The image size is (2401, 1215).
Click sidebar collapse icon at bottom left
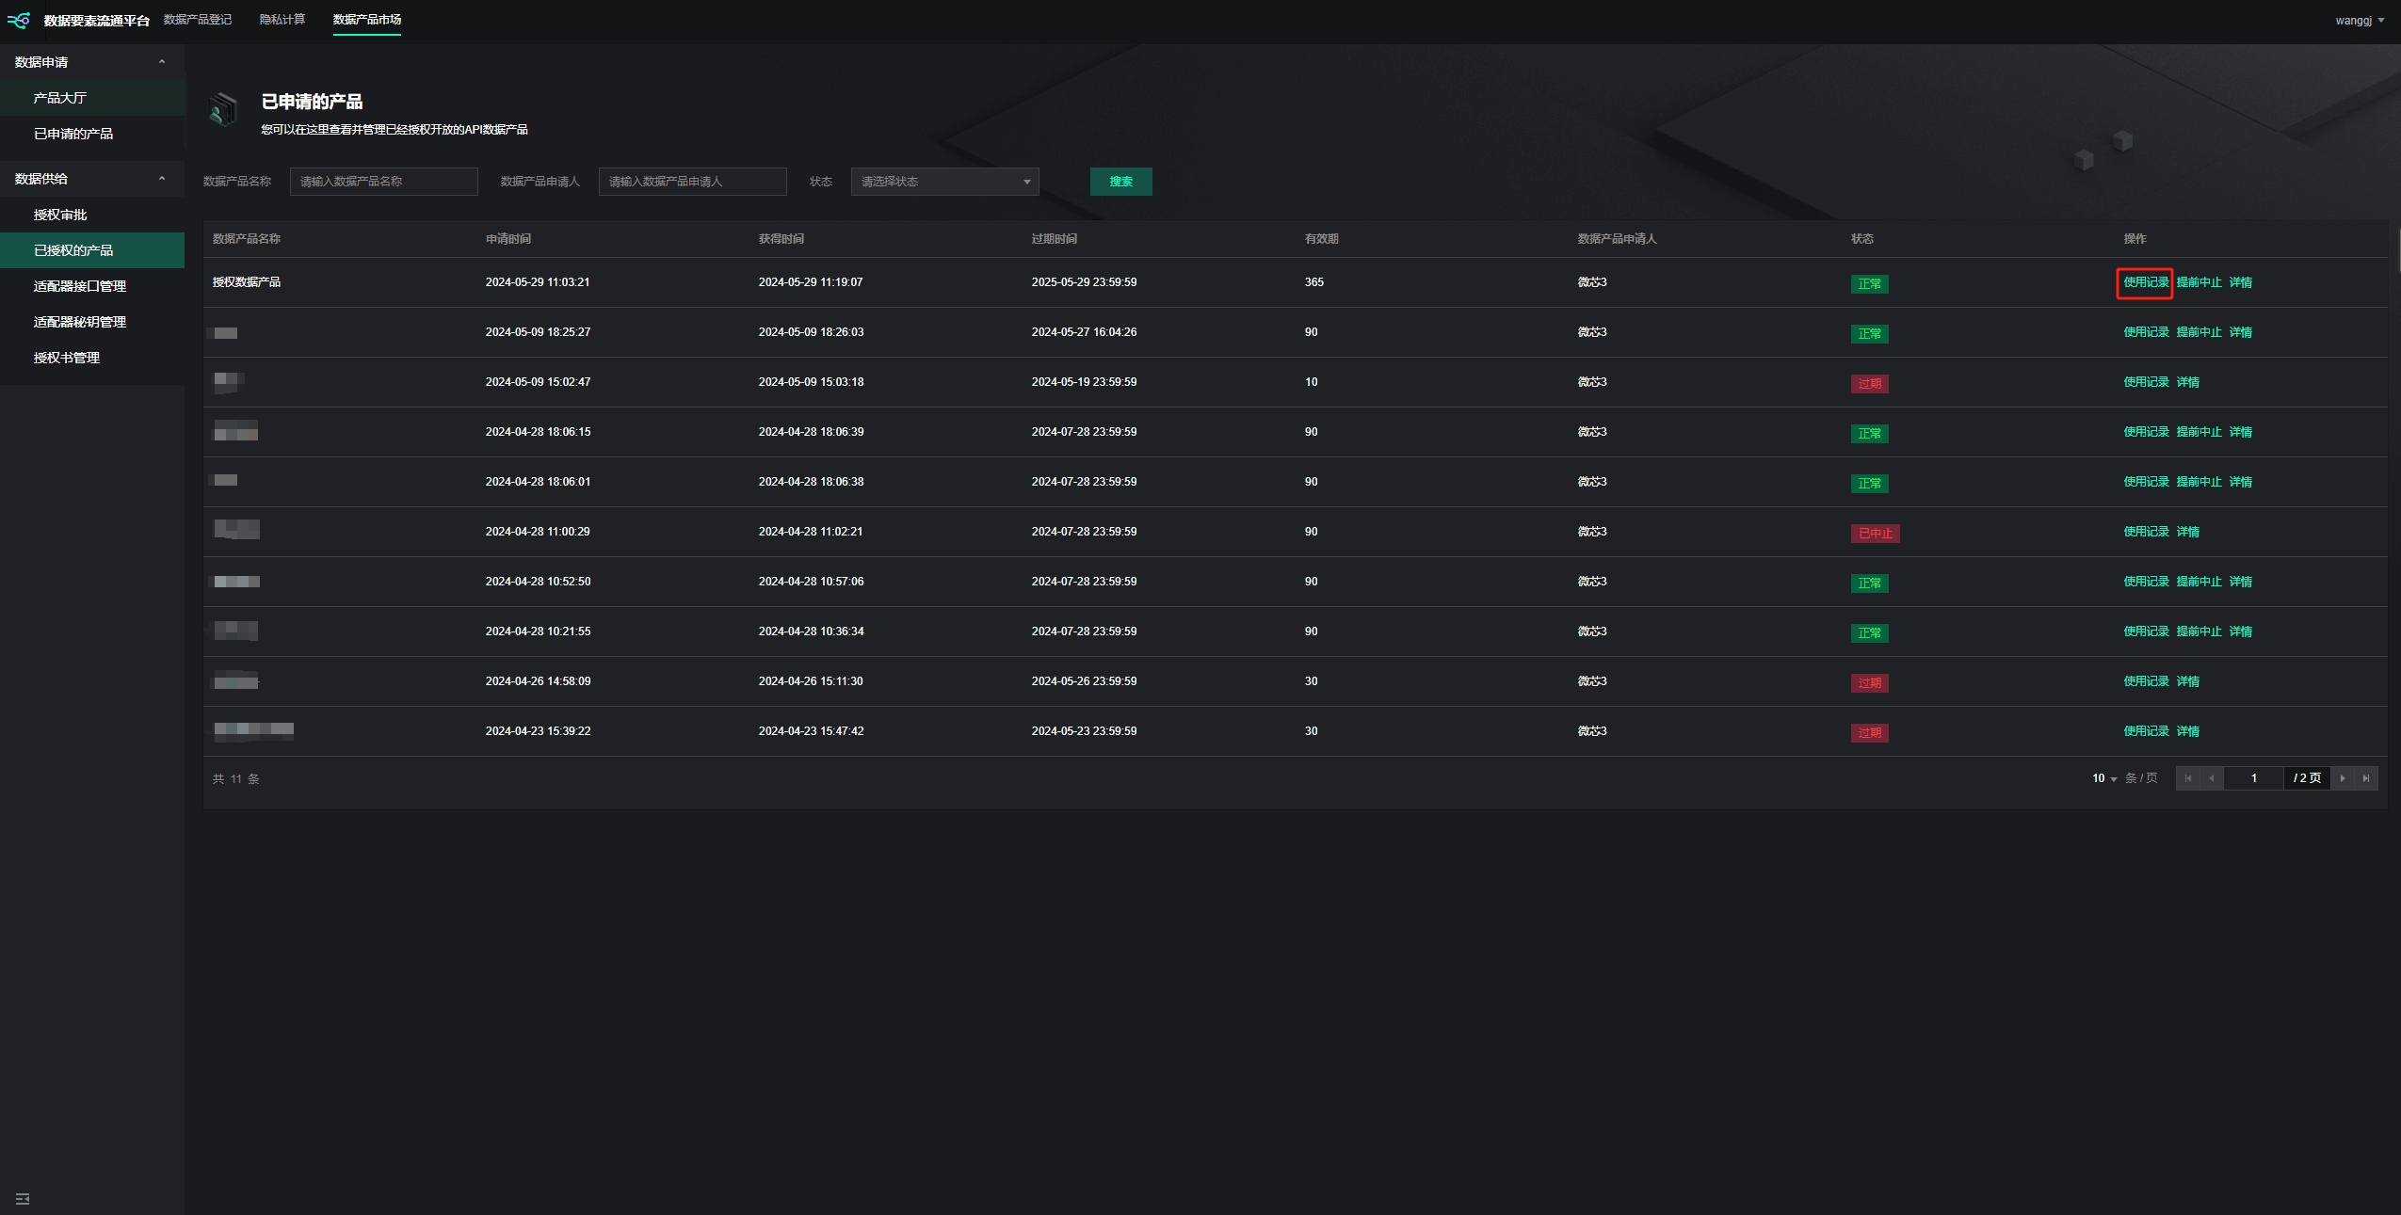[23, 1198]
